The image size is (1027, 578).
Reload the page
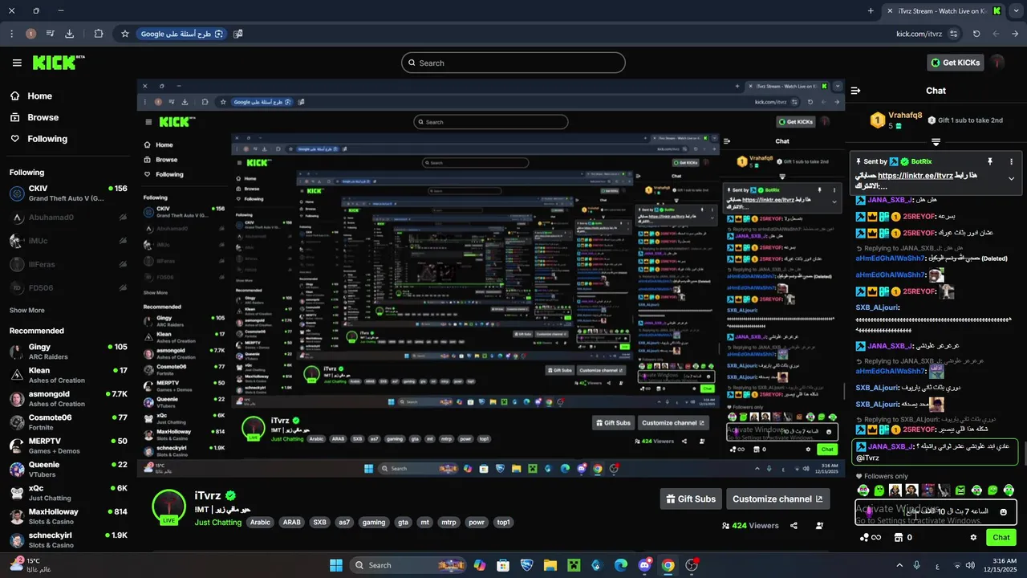976,34
